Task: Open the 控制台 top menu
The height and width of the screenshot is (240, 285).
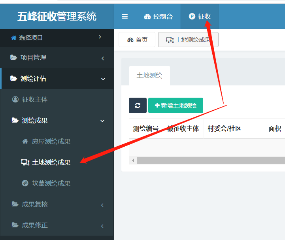Action: [159, 16]
